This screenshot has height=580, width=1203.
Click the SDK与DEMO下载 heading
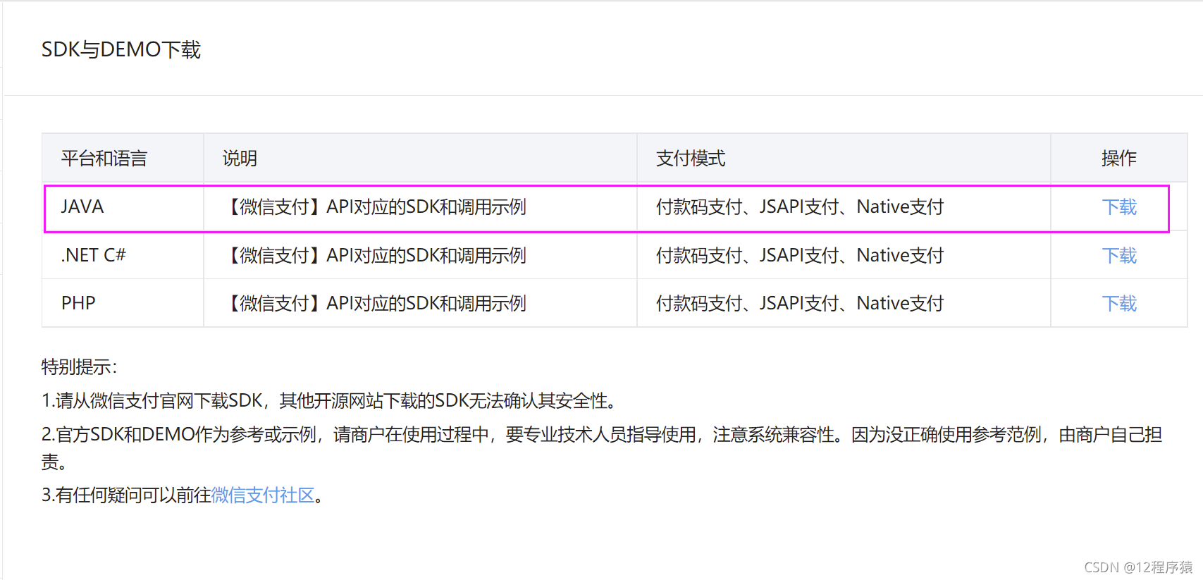pyautogui.click(x=121, y=49)
